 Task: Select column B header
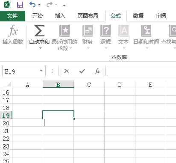pyautogui.click(x=58, y=85)
